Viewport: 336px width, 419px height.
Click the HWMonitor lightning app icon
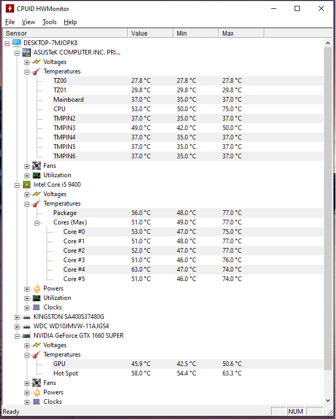pyautogui.click(x=10, y=8)
